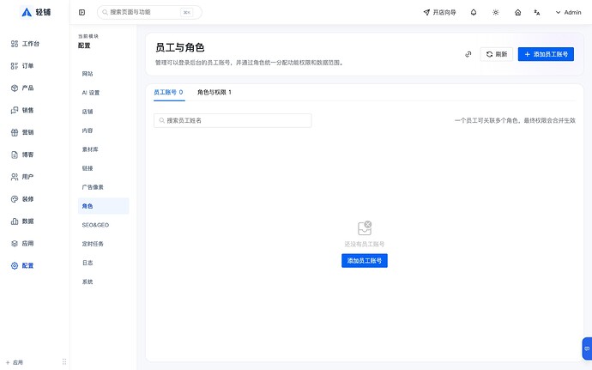Select 链接 in the submenu

pos(103,168)
